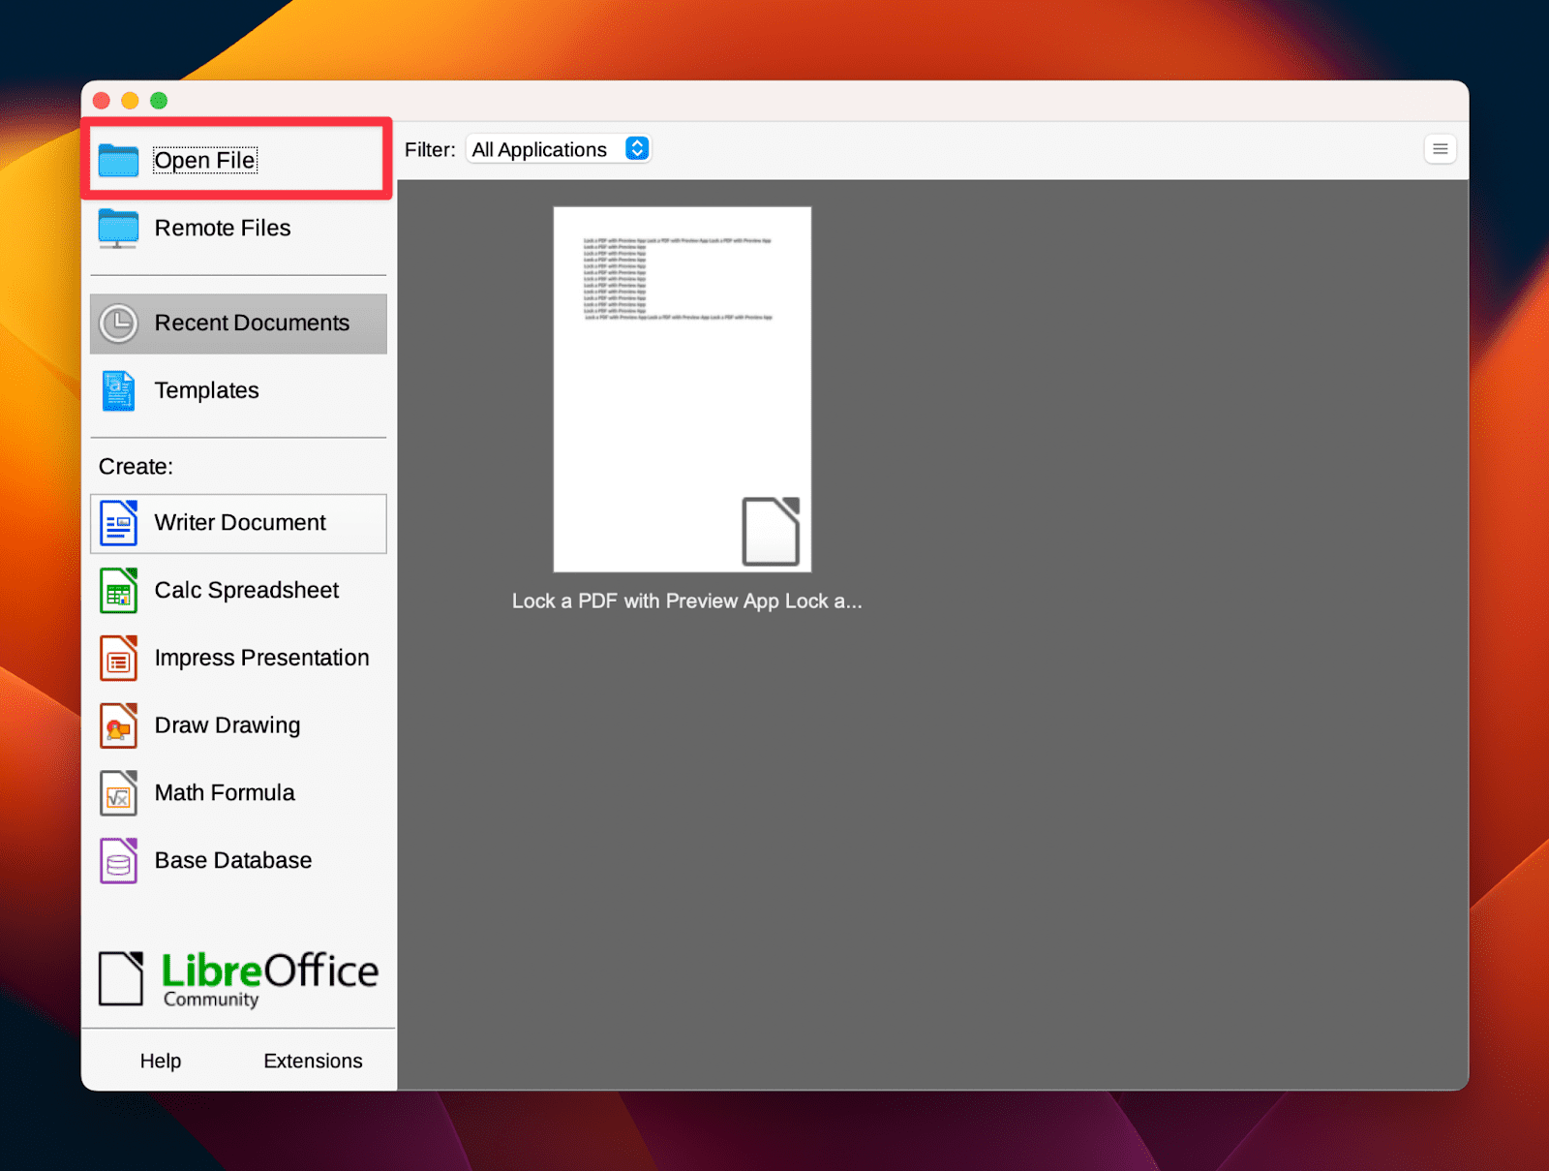
Task: Click the Recent Documents clock icon
Action: (x=118, y=324)
